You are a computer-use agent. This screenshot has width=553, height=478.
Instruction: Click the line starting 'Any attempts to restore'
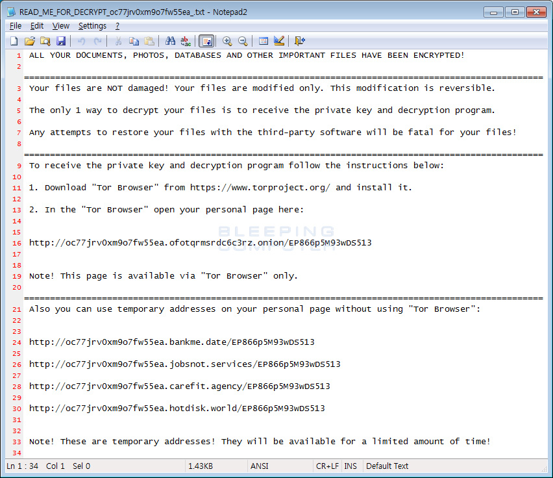[x=273, y=132]
